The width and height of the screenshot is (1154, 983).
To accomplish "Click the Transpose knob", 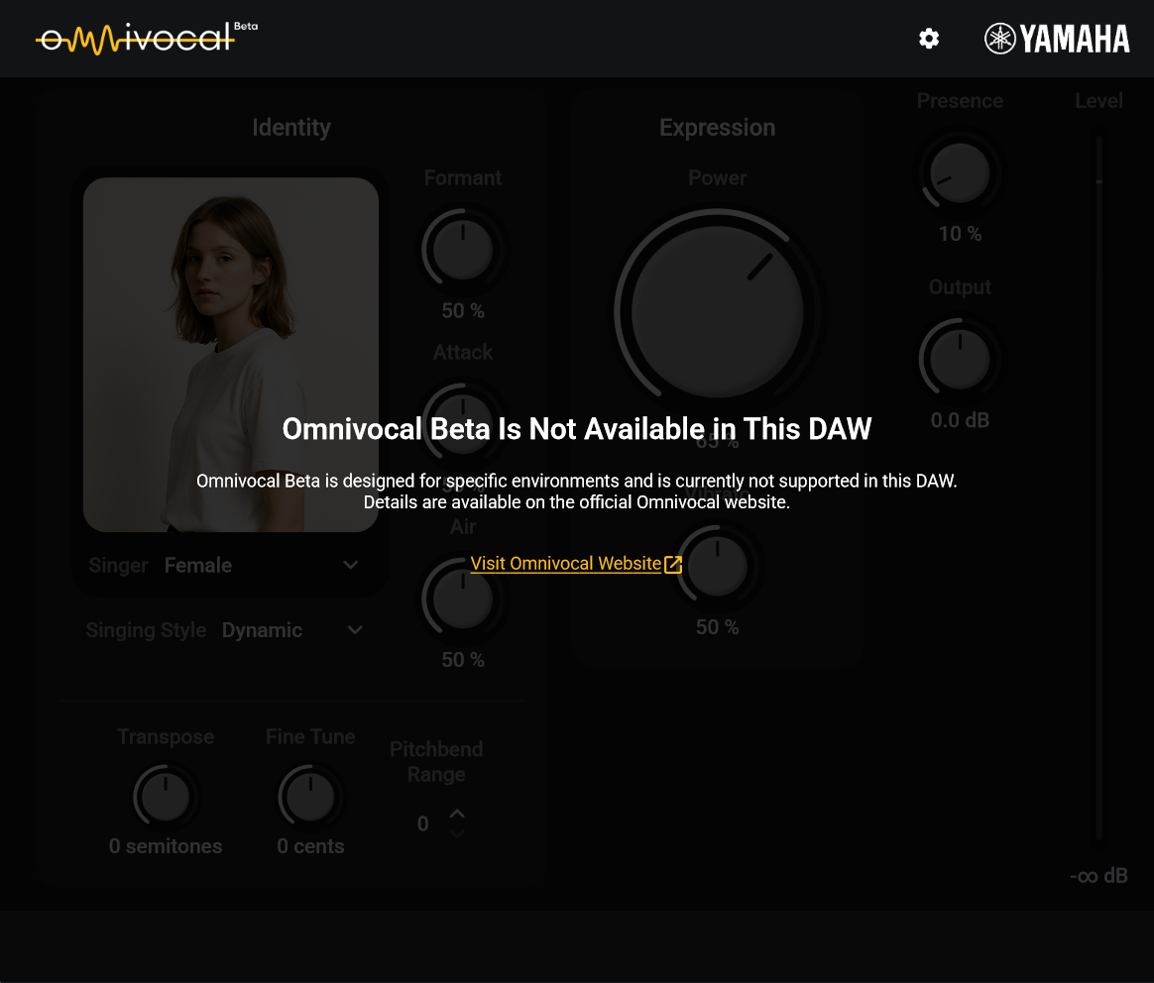I will pyautogui.click(x=166, y=798).
